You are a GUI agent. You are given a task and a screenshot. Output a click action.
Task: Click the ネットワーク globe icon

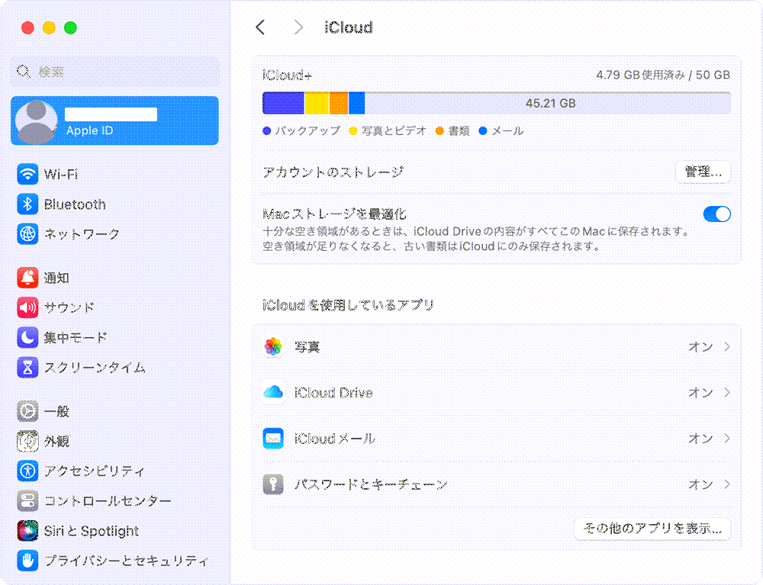(27, 234)
